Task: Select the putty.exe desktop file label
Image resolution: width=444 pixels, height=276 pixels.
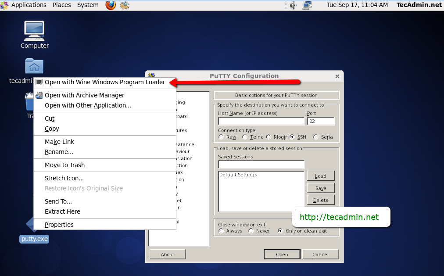Action: [34, 239]
